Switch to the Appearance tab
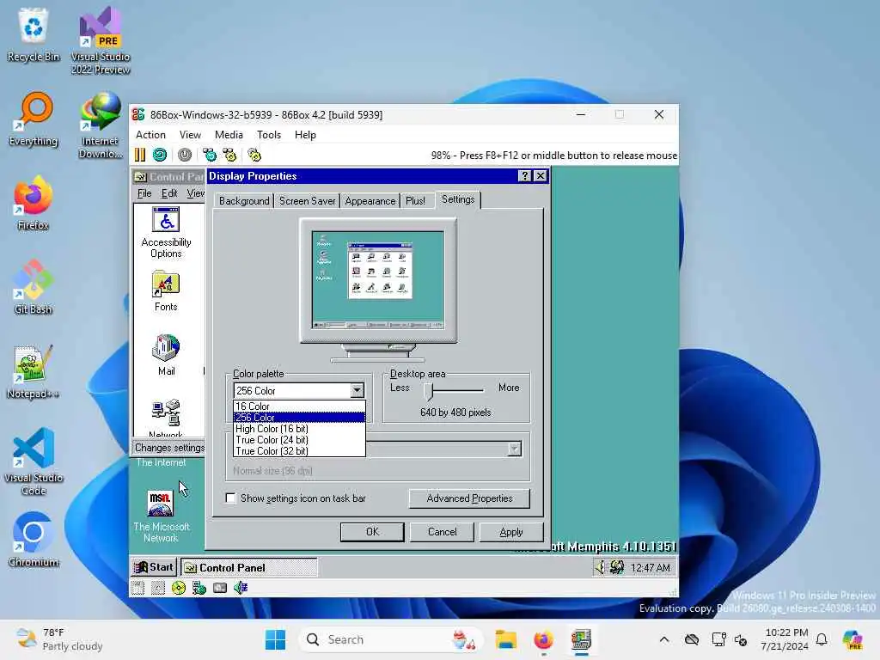The image size is (880, 660). point(370,201)
